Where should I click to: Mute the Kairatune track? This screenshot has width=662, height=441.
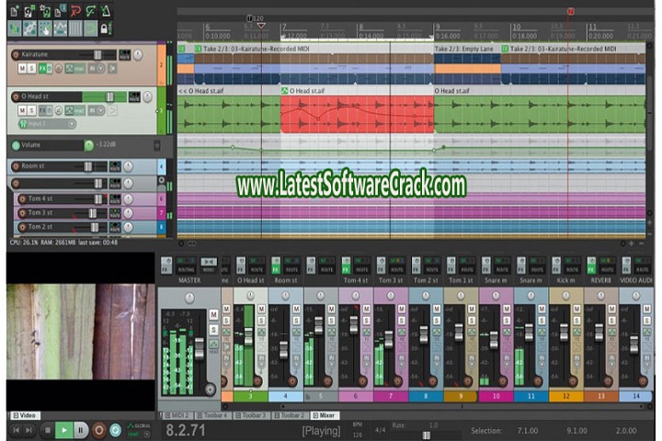pyautogui.click(x=20, y=69)
